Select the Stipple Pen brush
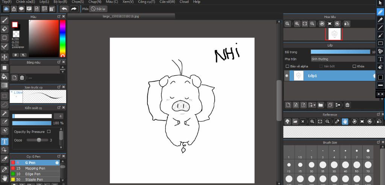Screen dimensions: 385x185 click(x=35, y=180)
